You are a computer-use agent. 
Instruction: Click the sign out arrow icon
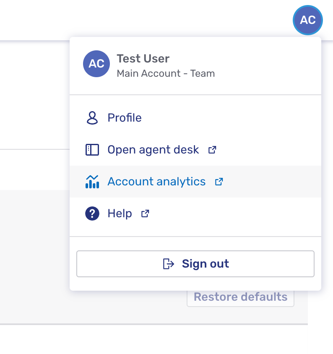(168, 263)
